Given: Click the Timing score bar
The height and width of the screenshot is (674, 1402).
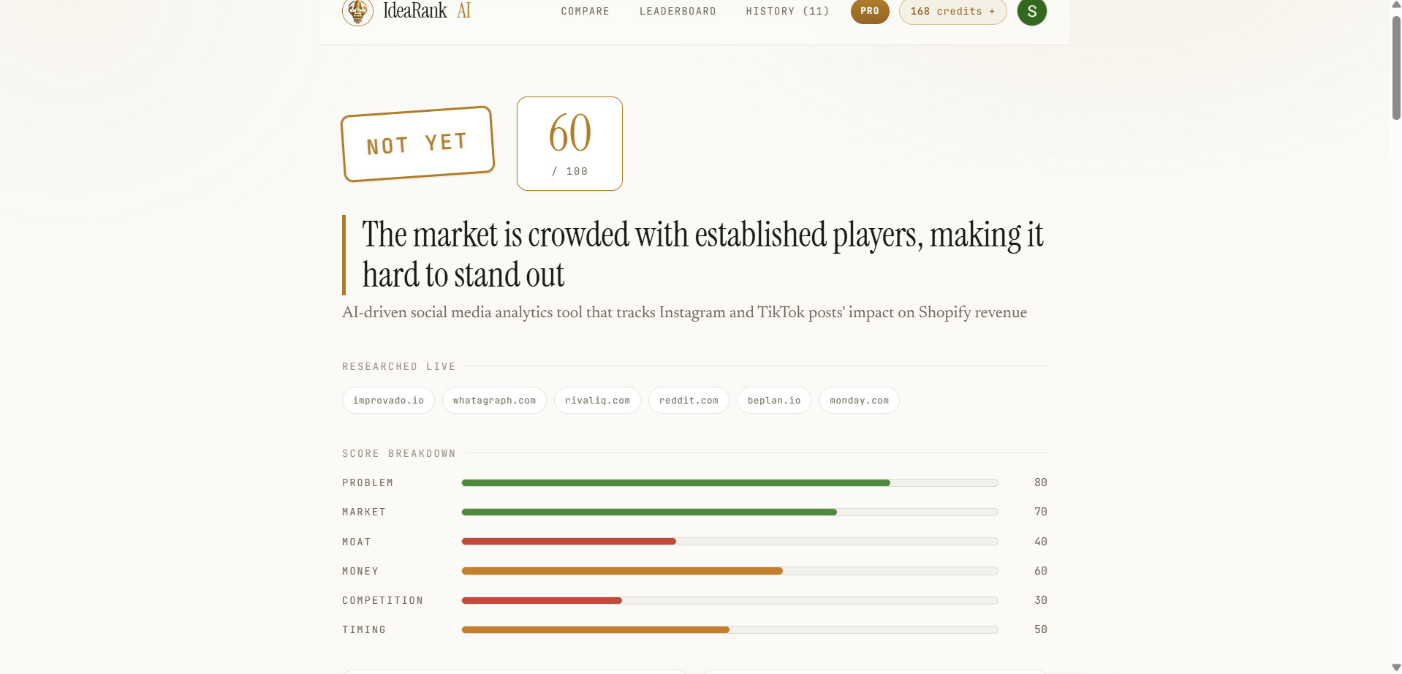Looking at the screenshot, I should (730, 629).
